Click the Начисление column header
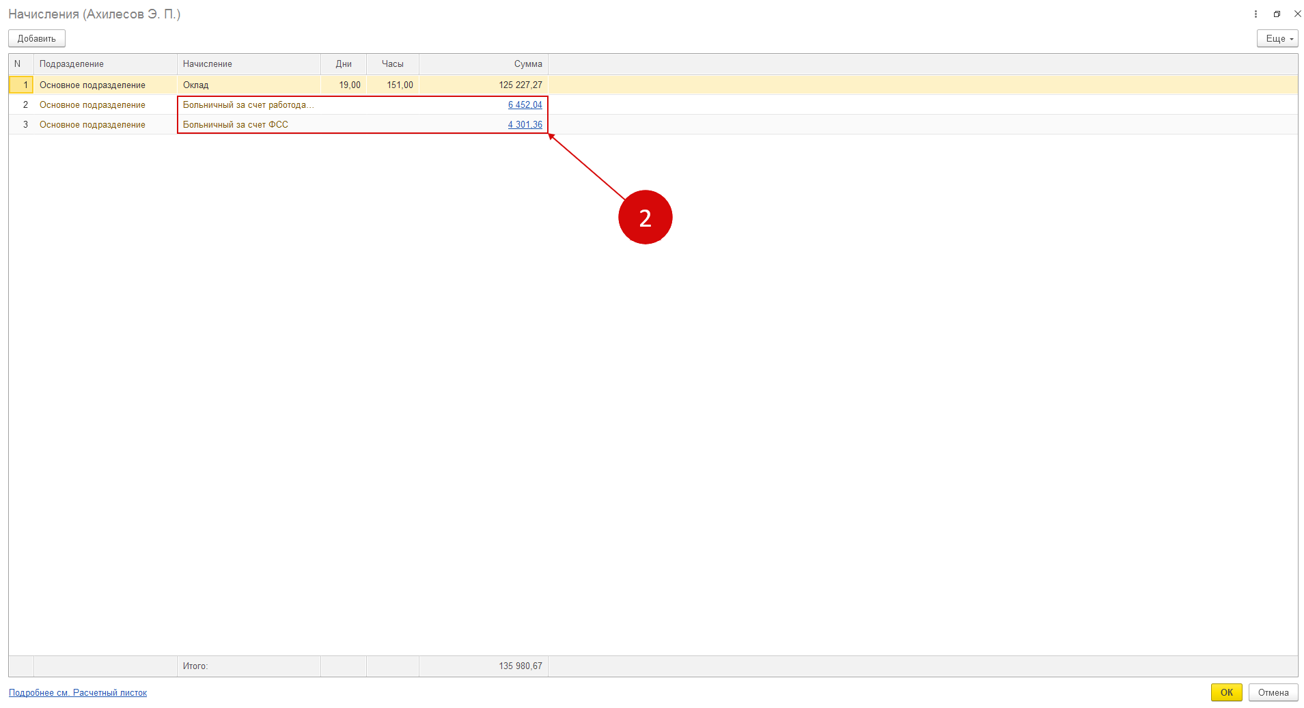The height and width of the screenshot is (708, 1304). click(208, 64)
